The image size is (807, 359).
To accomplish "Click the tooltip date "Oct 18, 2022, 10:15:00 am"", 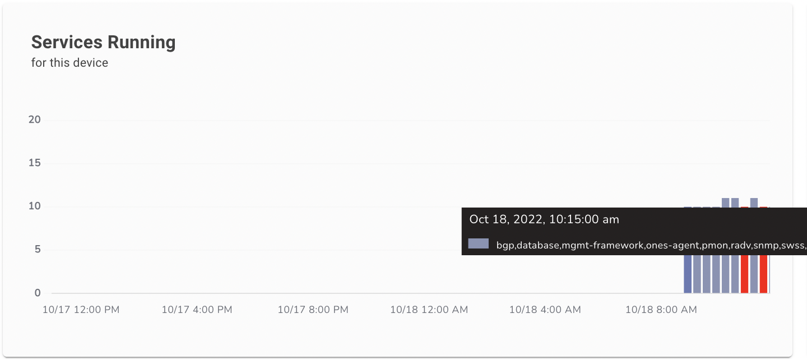I will [544, 219].
